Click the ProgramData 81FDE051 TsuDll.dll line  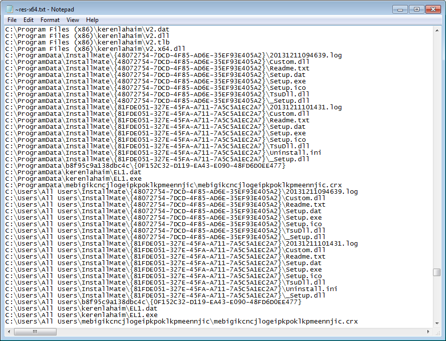click(x=157, y=146)
